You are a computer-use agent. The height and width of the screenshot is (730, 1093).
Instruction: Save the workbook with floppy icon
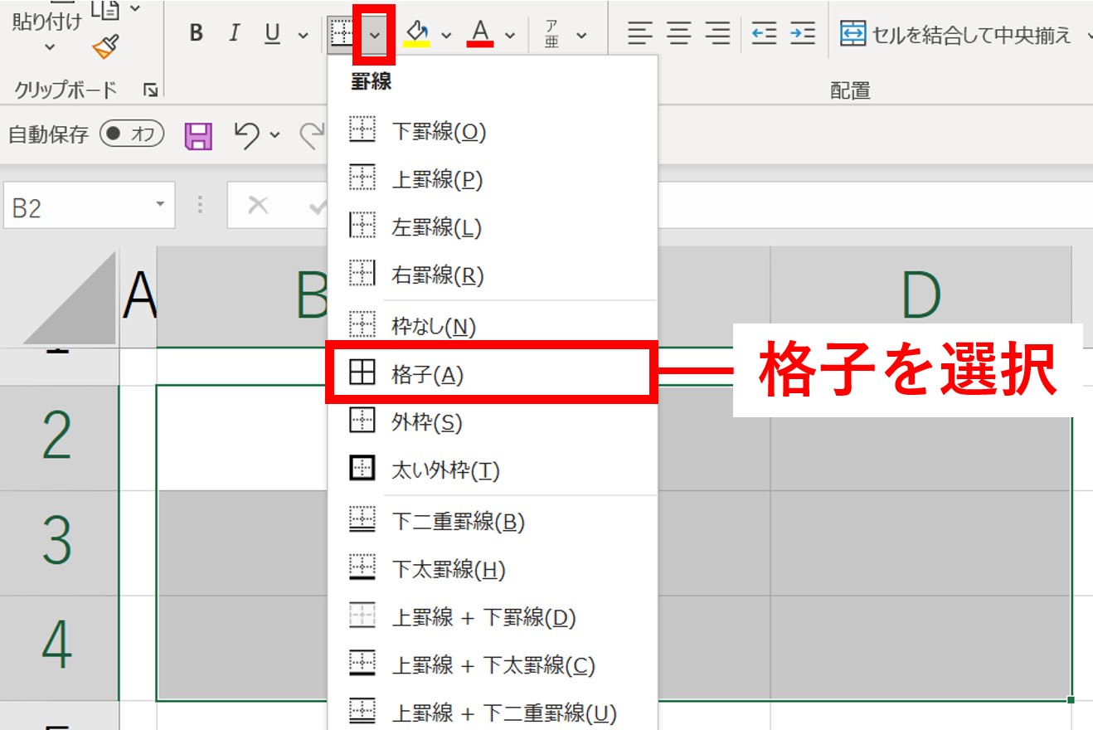(199, 135)
